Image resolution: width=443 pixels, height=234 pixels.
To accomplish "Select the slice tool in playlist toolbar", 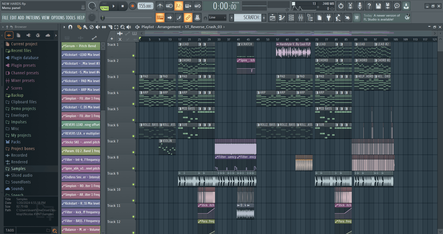I will click(110, 27).
